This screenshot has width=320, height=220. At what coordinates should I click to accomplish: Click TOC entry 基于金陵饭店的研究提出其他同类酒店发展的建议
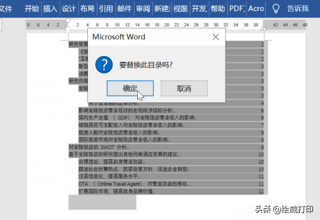coord(124,154)
